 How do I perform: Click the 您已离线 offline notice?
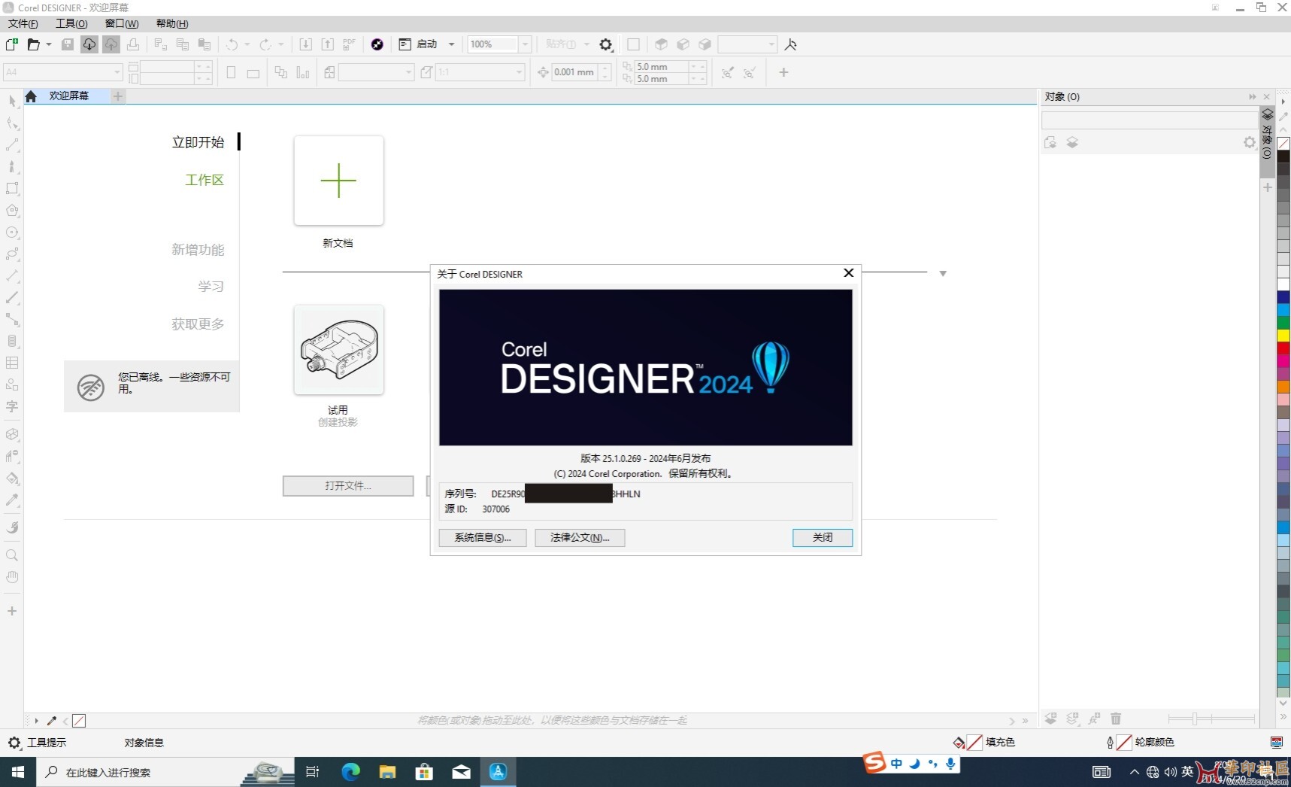[152, 386]
